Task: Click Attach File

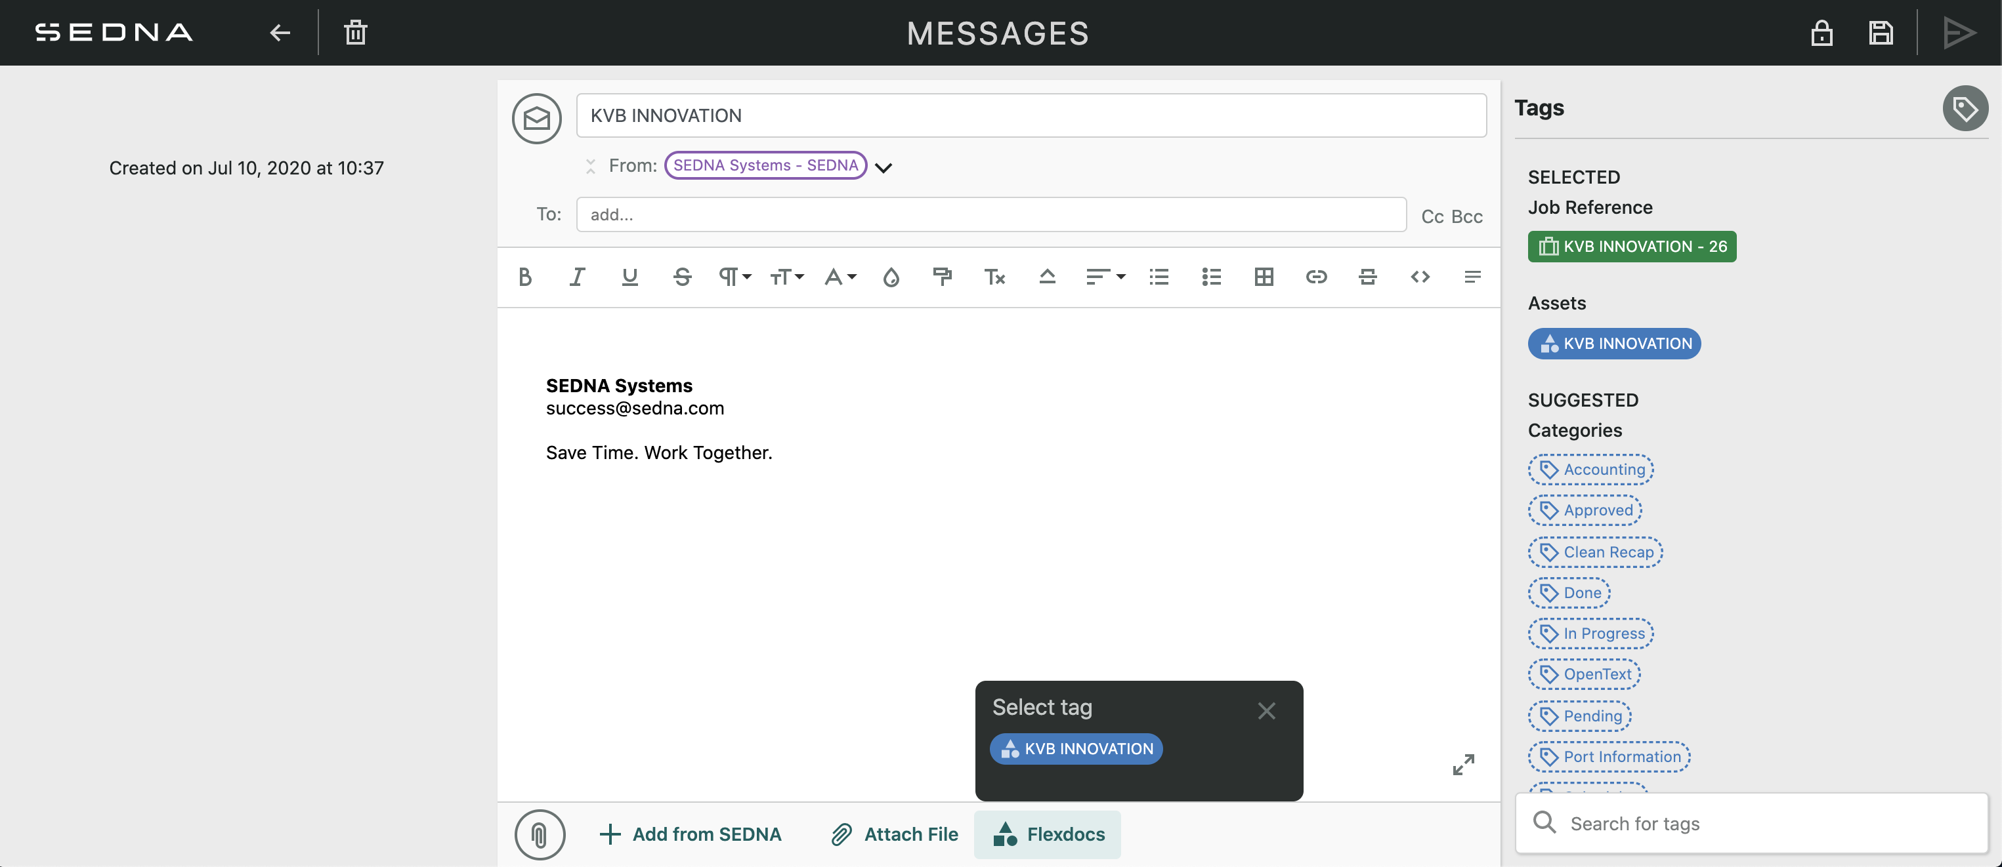Action: click(894, 834)
